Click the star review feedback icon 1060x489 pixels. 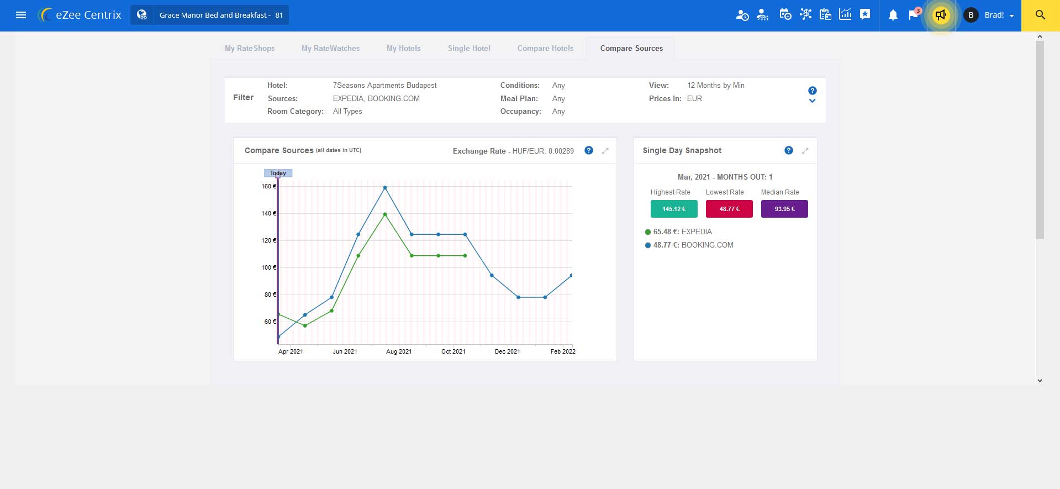point(865,15)
